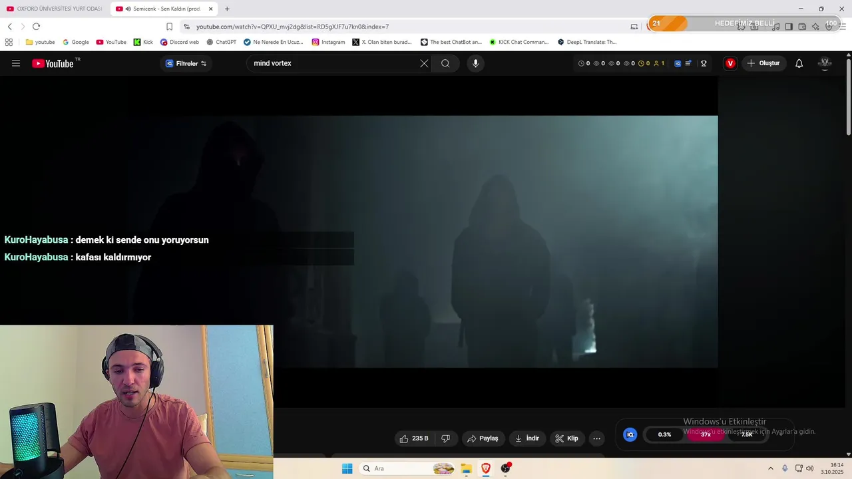
Task: Close the Semicenk tab
Action: [211, 9]
